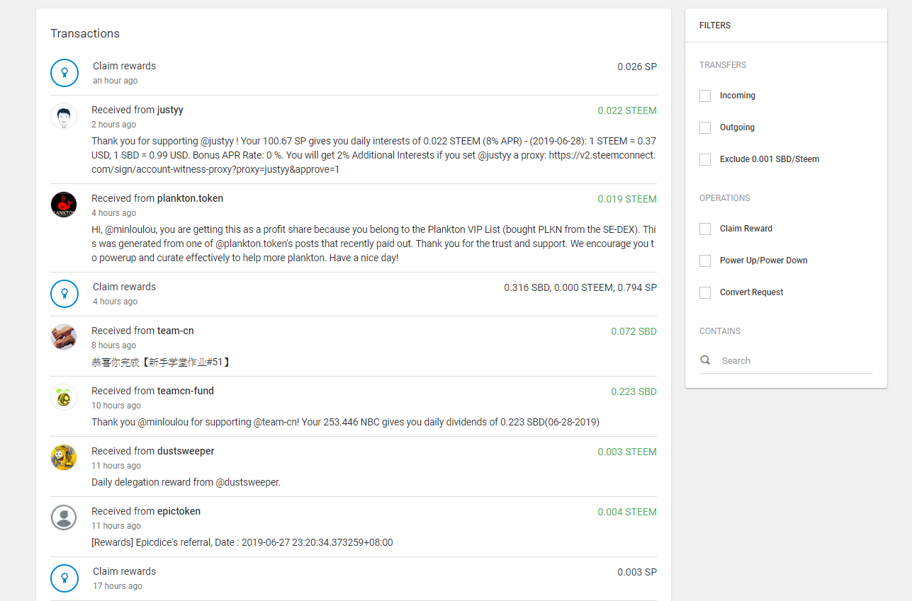Tick the Claim Reward operations checkbox

coord(705,229)
